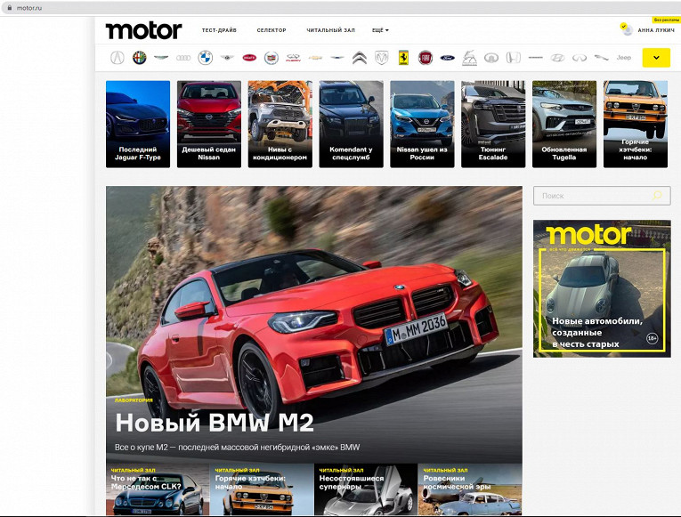Select the Hyundai logo
The height and width of the screenshot is (517, 681).
(557, 57)
